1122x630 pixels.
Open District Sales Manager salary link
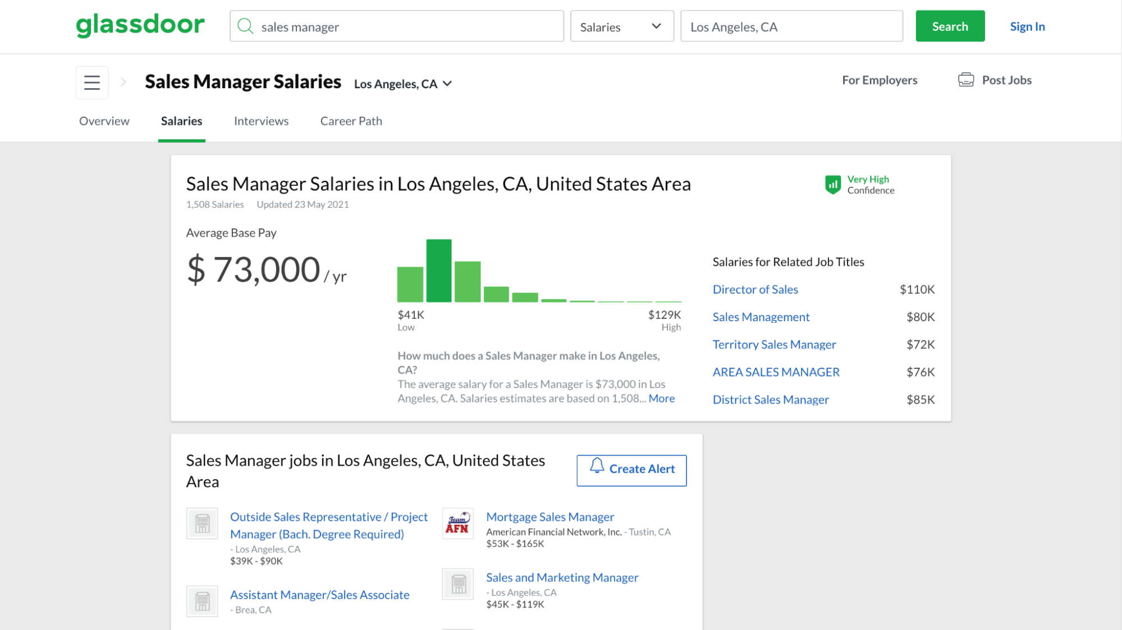771,399
